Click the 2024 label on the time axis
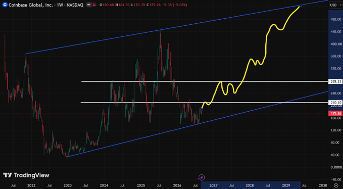Viewport: 343px width, 189px height. click(x=104, y=185)
